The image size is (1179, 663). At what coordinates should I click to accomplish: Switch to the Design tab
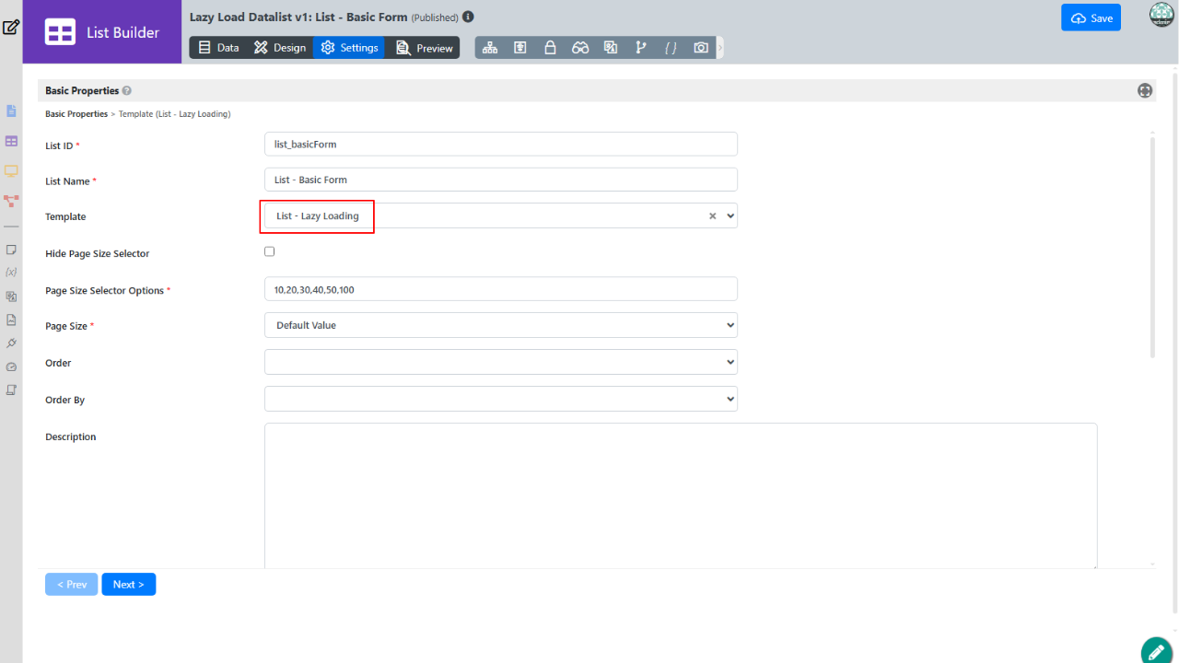[x=280, y=48]
